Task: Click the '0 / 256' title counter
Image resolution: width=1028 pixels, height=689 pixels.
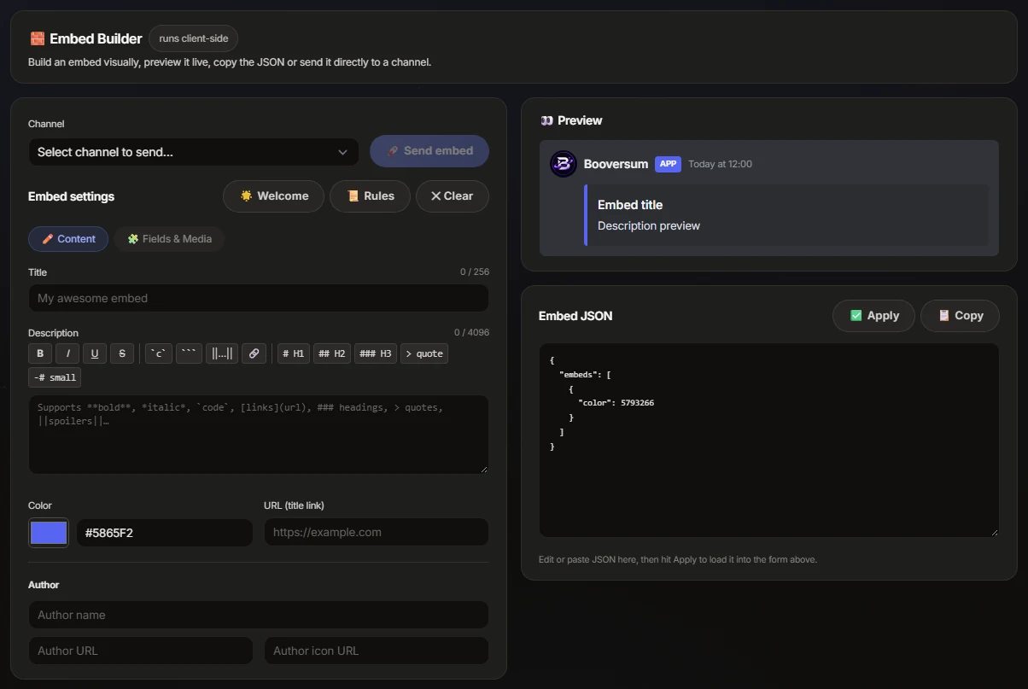Action: coord(475,272)
